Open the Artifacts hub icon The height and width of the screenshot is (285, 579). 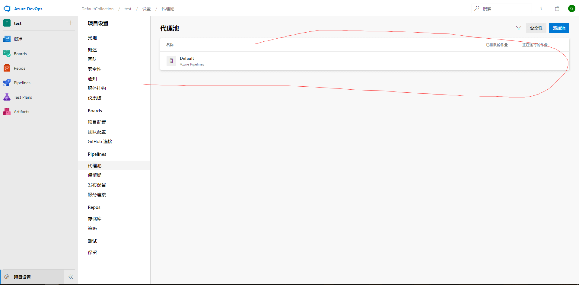point(7,112)
